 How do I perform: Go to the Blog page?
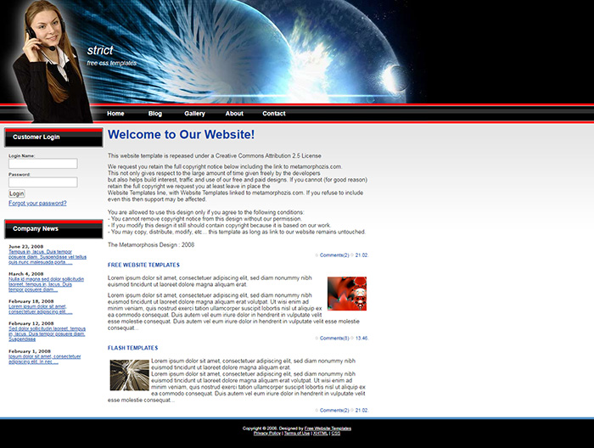pyautogui.click(x=155, y=113)
